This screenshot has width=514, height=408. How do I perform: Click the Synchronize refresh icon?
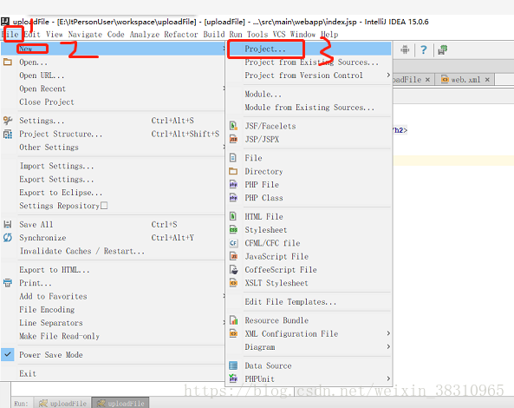point(8,237)
